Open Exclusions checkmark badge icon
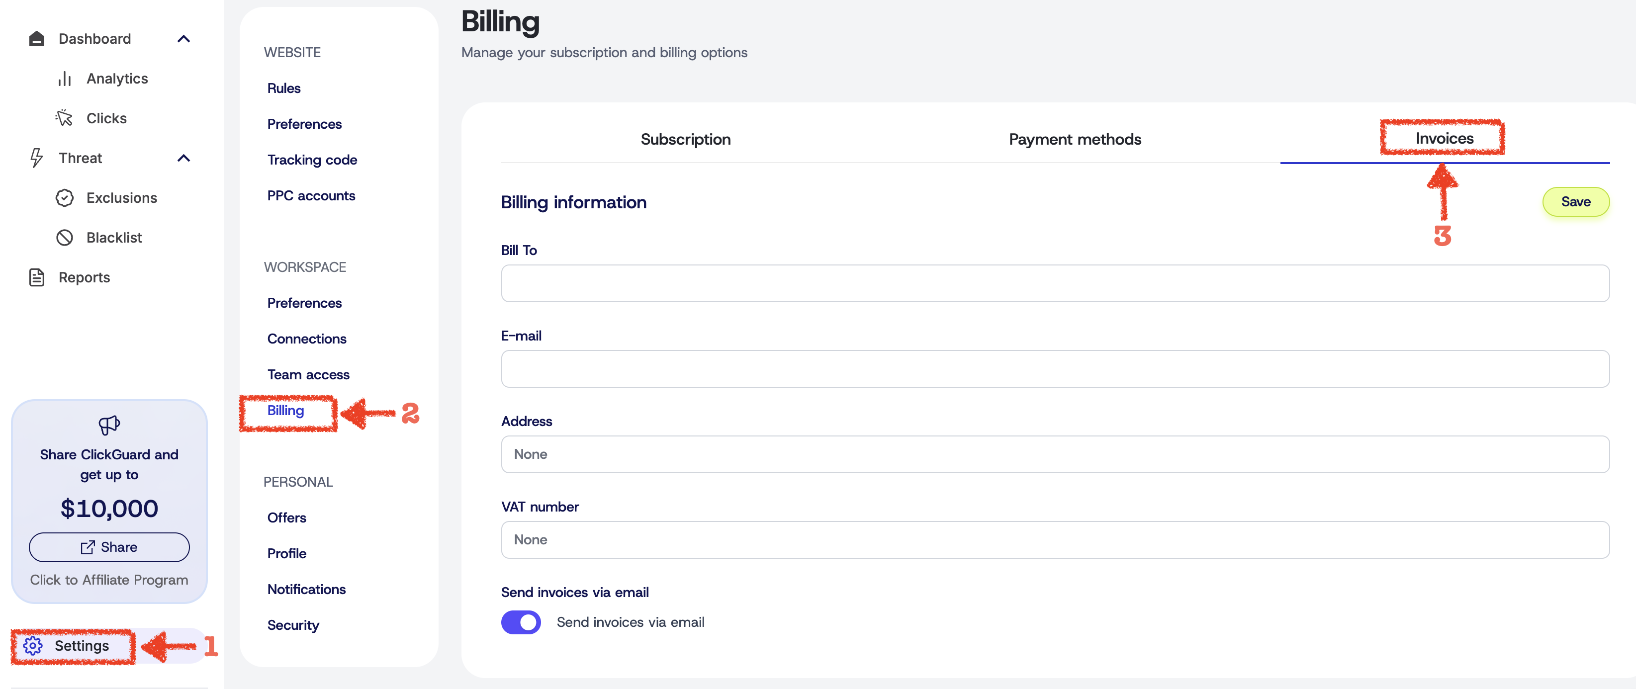This screenshot has width=1636, height=689. [x=64, y=198]
